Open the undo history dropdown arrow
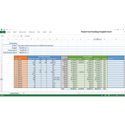This screenshot has width=125, height=125. pyautogui.click(x=8, y=30)
